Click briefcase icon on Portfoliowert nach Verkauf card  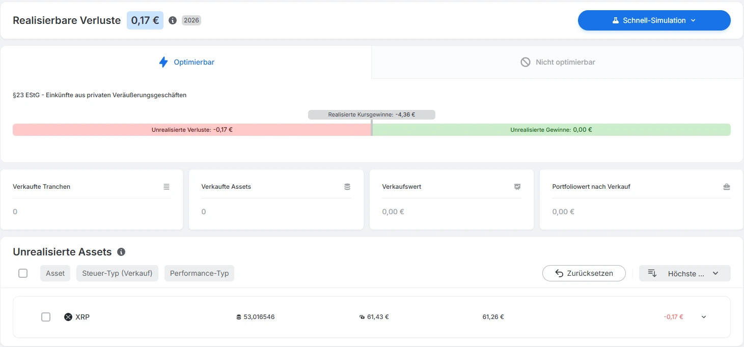tap(727, 187)
